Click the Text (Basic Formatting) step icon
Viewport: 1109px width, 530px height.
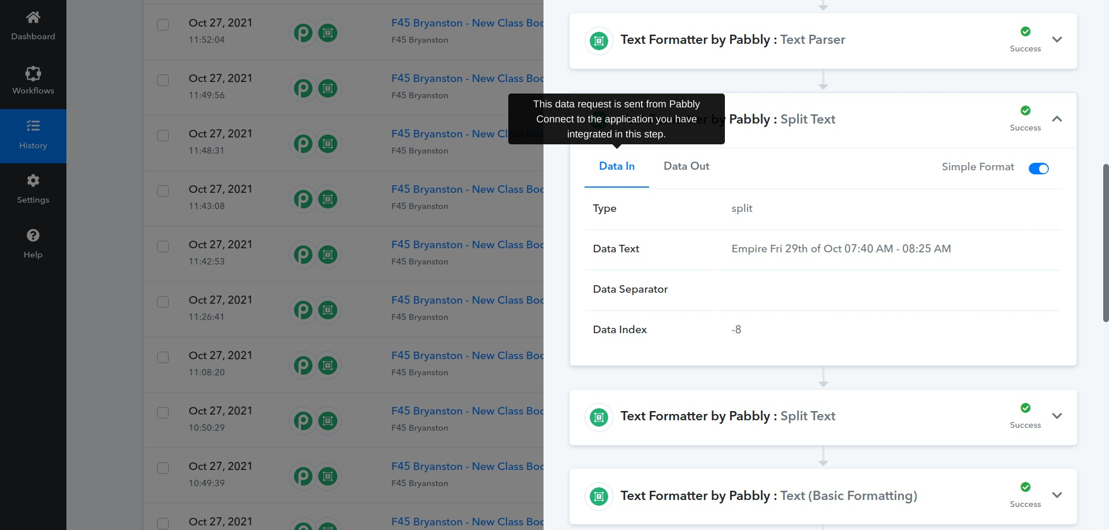tap(599, 497)
